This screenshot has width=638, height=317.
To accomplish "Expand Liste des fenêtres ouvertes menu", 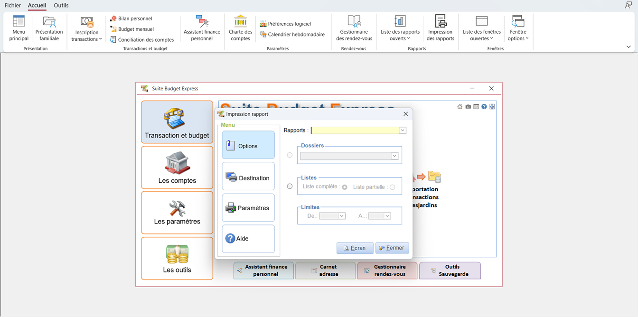I will (x=481, y=29).
